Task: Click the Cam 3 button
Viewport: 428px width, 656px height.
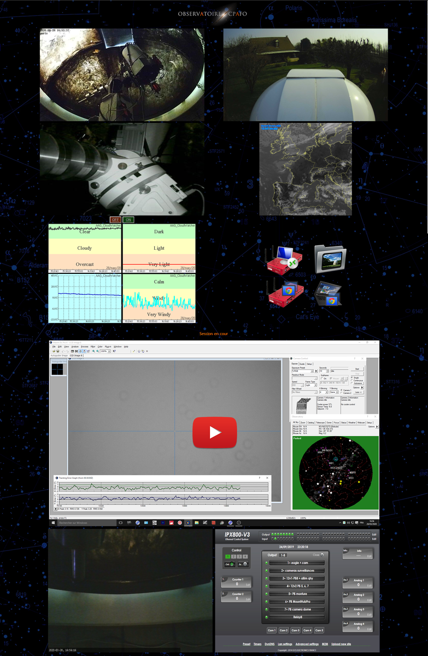Action: coord(295,630)
